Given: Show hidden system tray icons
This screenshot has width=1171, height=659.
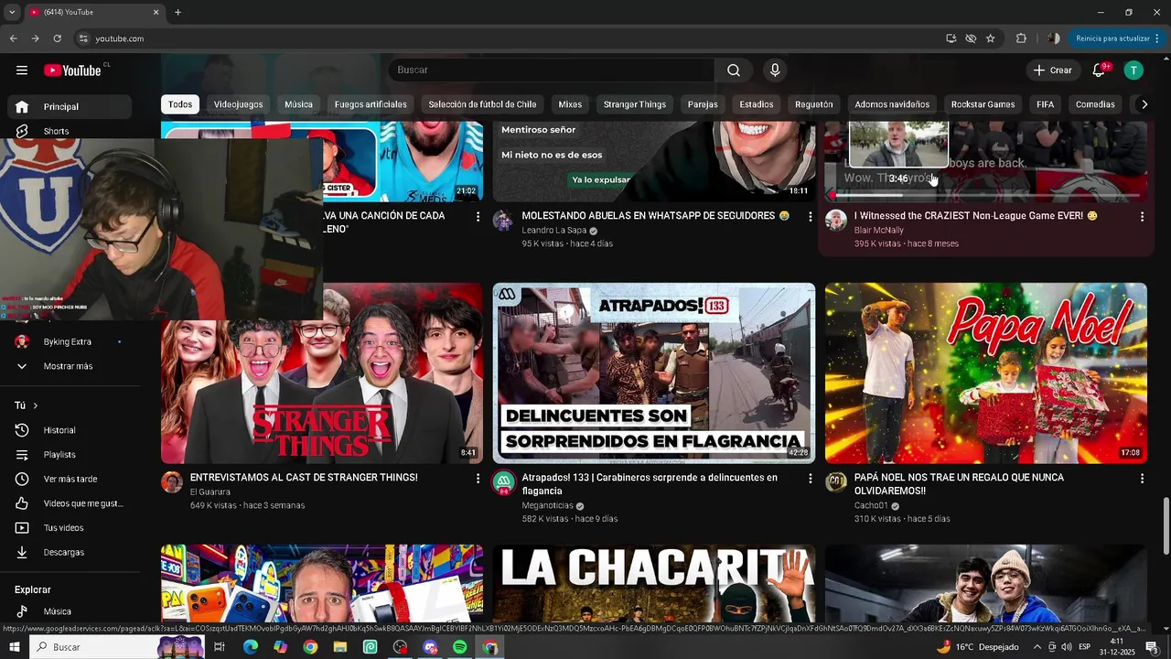Looking at the screenshot, I should tap(1037, 647).
